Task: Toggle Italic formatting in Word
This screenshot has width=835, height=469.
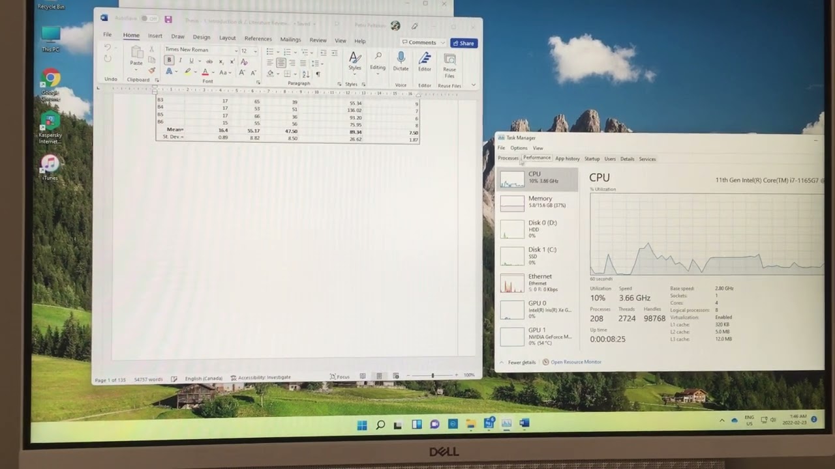Action: click(180, 61)
